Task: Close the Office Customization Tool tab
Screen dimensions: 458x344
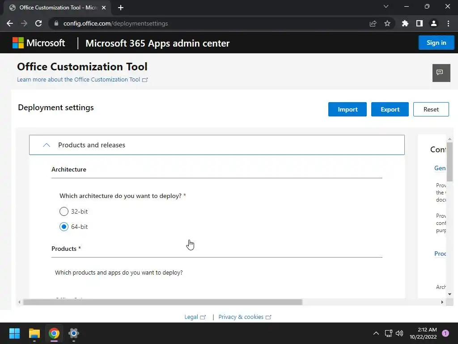Action: [104, 8]
